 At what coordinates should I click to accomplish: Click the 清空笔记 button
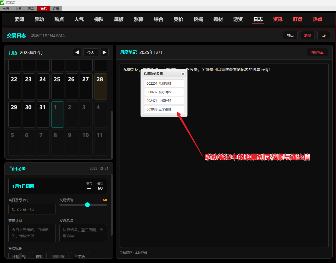[x=317, y=52]
